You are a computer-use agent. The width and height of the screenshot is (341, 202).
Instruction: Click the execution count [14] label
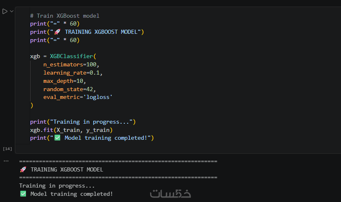click(7, 148)
